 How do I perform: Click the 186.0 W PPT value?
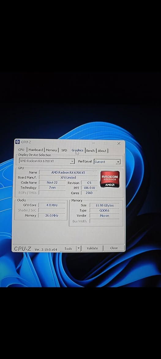tap(89, 188)
